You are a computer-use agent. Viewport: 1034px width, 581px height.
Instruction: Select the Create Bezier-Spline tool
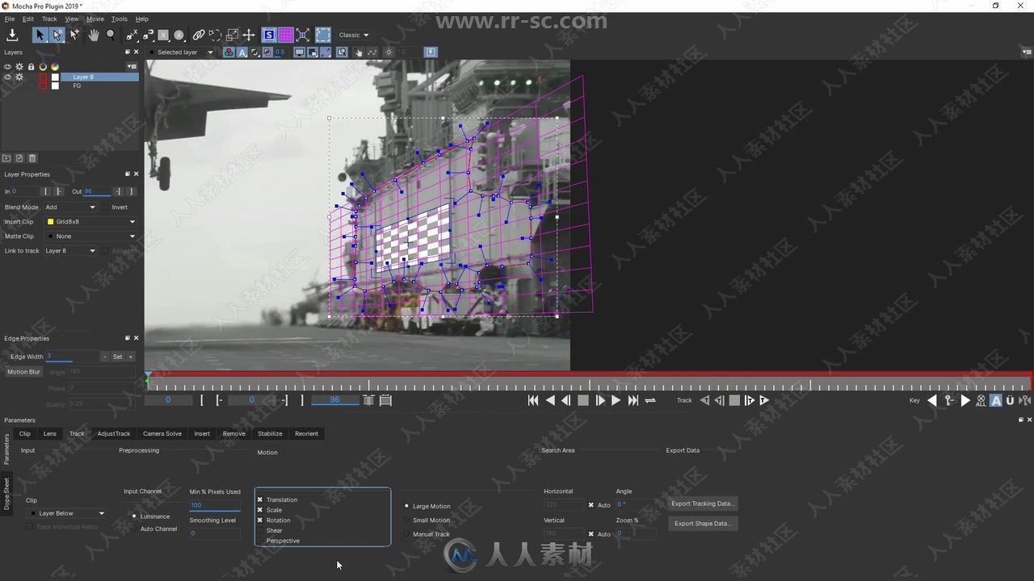[x=149, y=35]
